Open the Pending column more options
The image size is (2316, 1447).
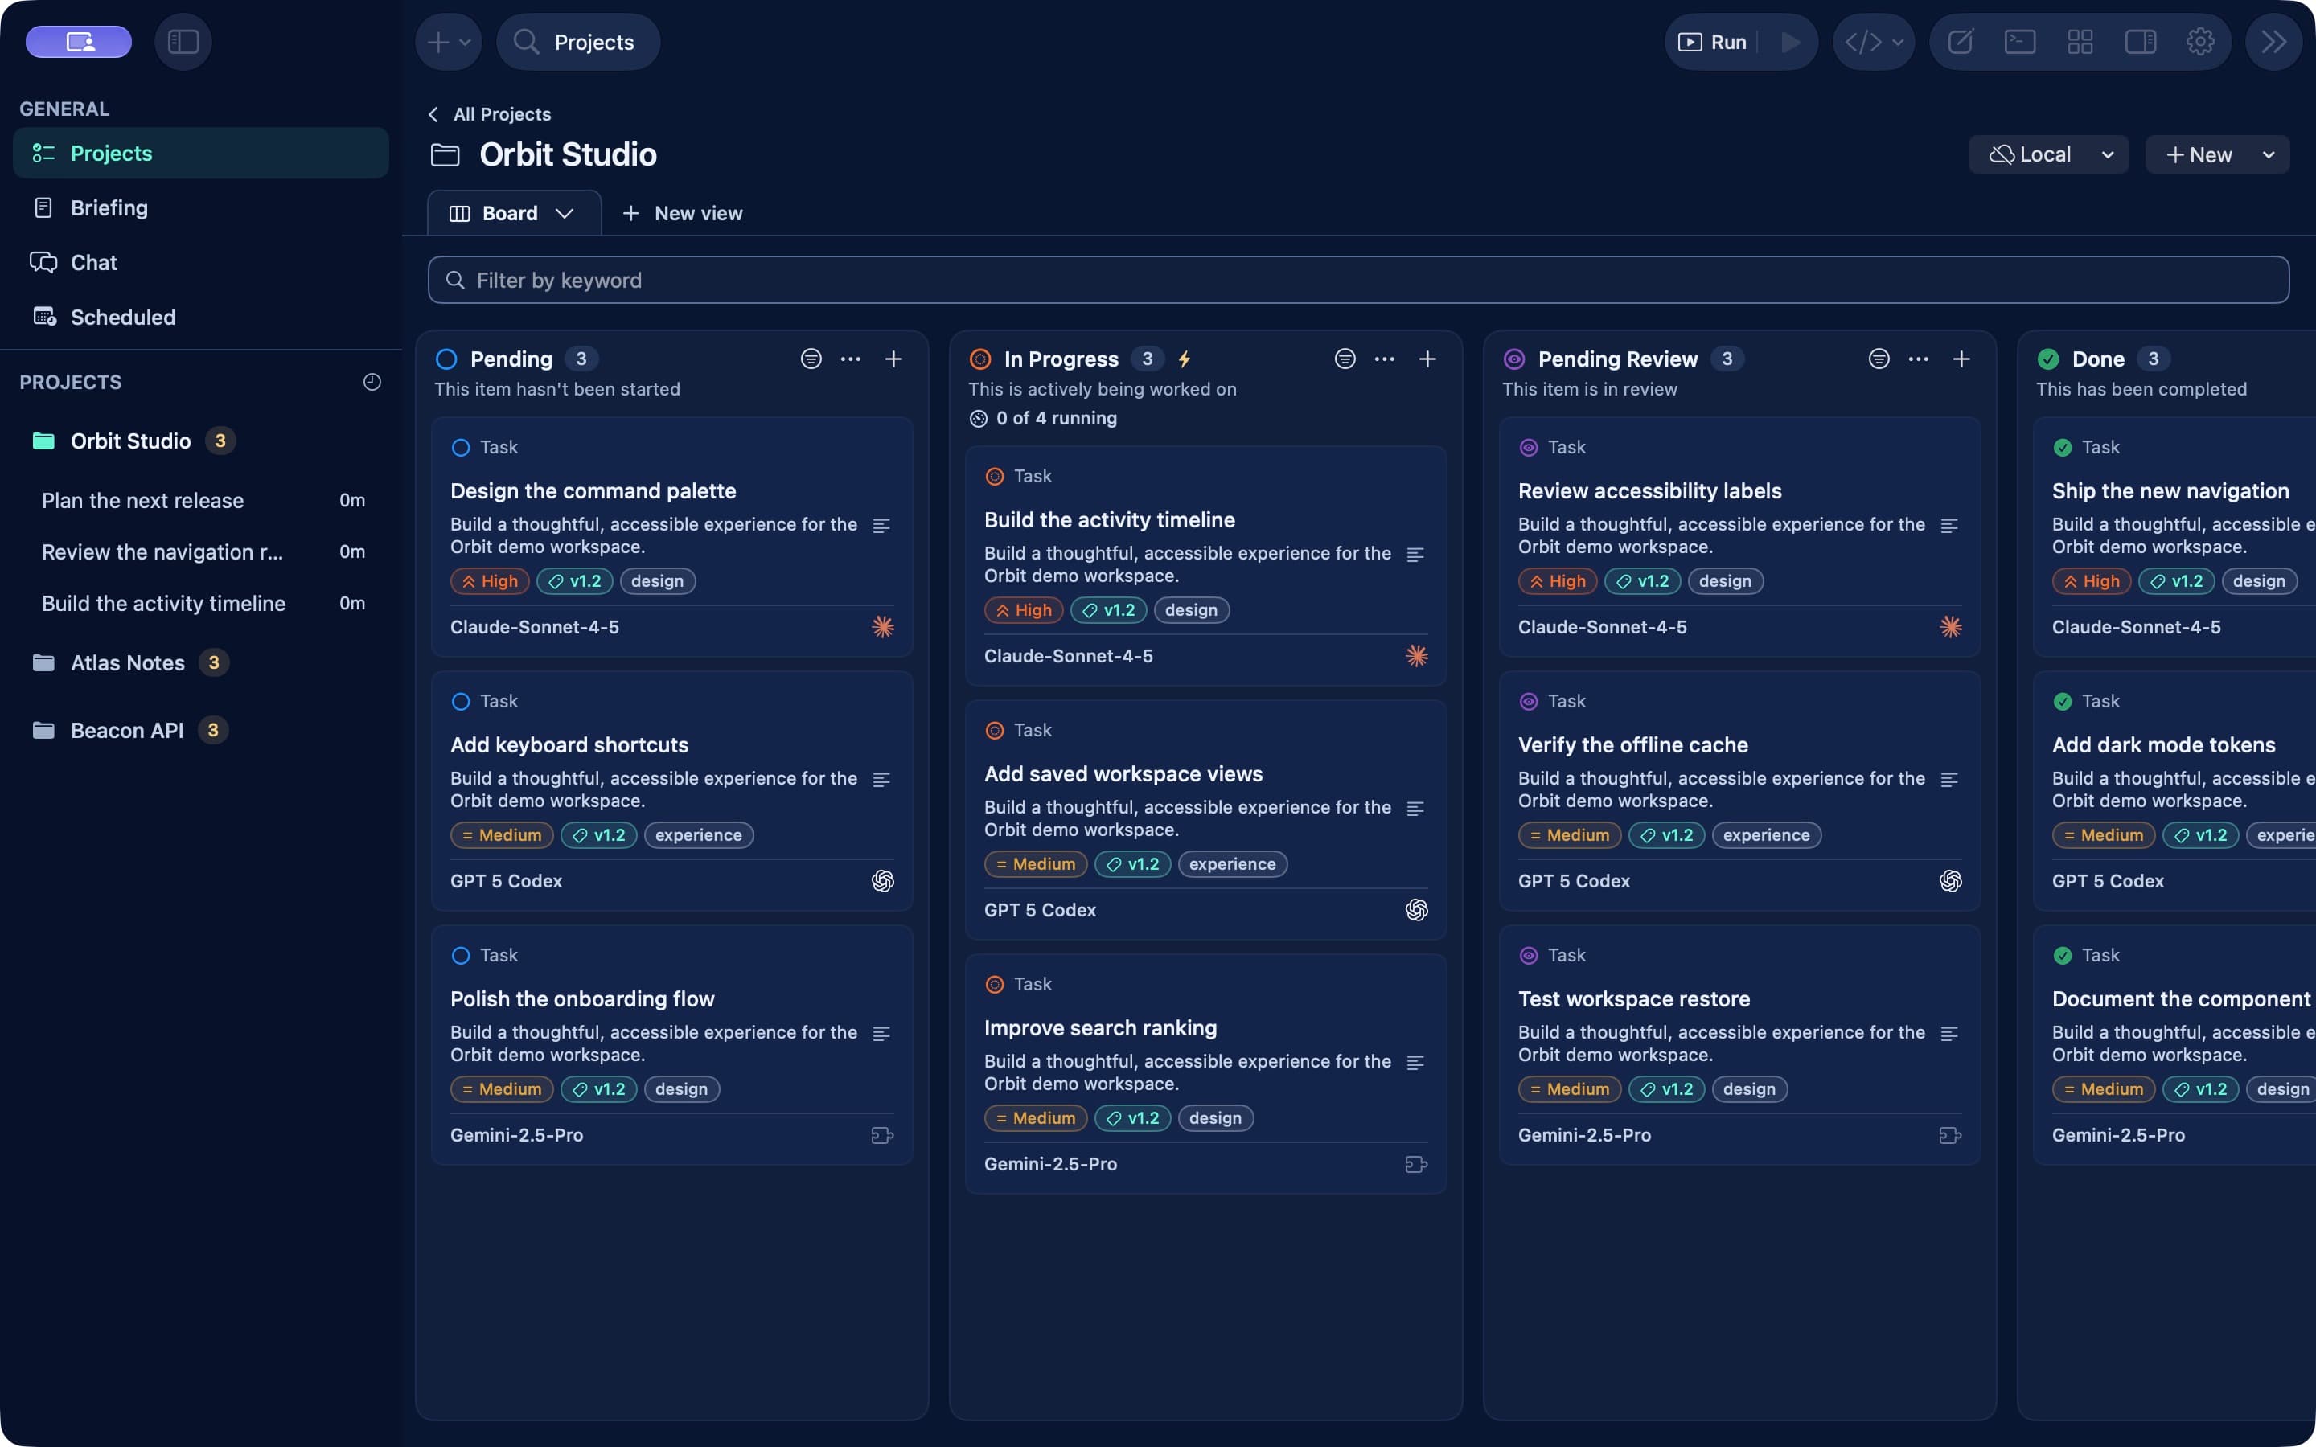tap(850, 359)
